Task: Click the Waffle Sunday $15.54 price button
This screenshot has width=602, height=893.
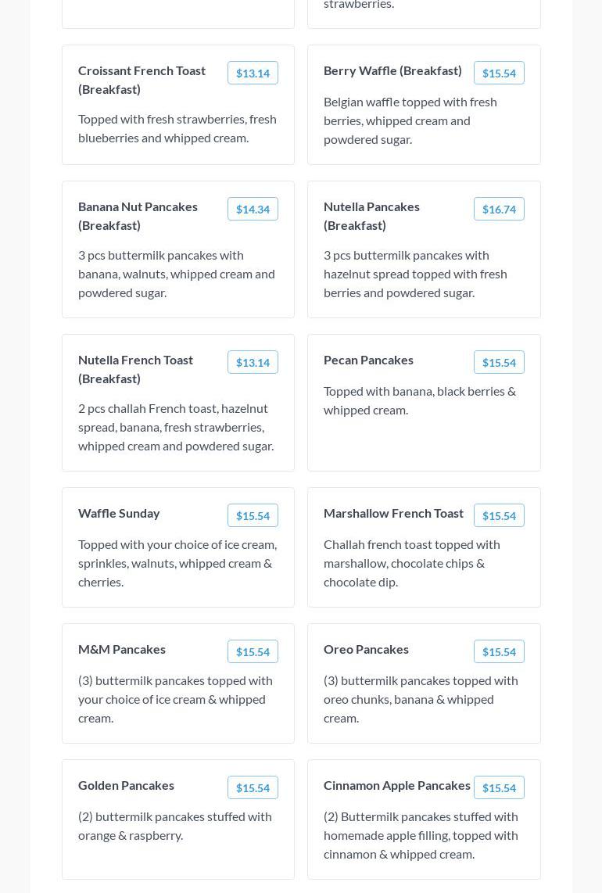Action: (x=253, y=515)
